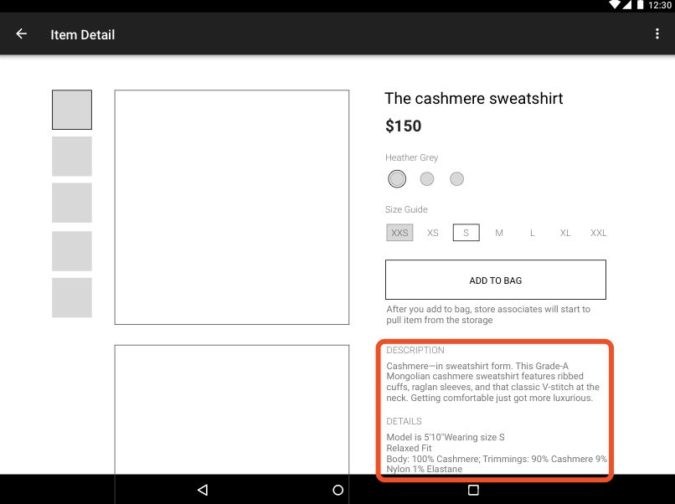
Task: Select size XXS
Action: click(399, 233)
